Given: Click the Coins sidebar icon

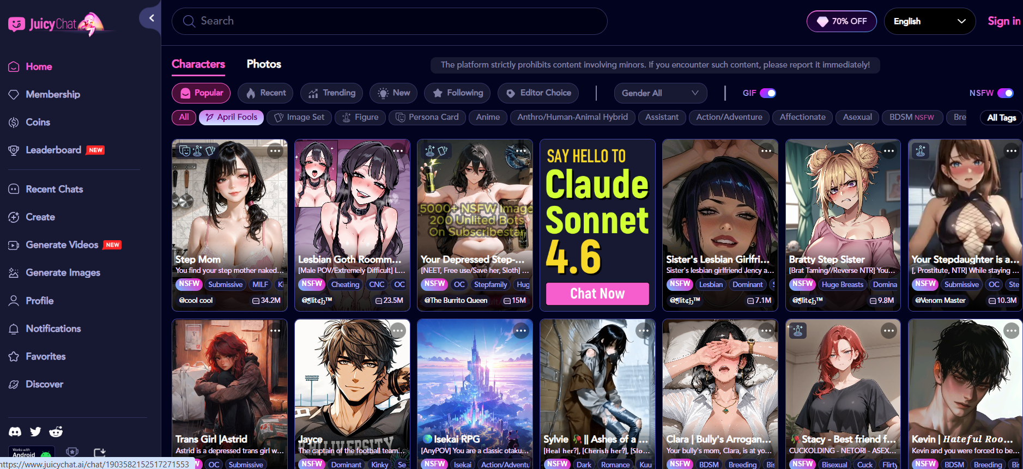Looking at the screenshot, I should coord(14,123).
